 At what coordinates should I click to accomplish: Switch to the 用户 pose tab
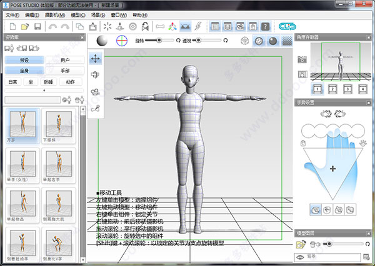[x=65, y=60]
